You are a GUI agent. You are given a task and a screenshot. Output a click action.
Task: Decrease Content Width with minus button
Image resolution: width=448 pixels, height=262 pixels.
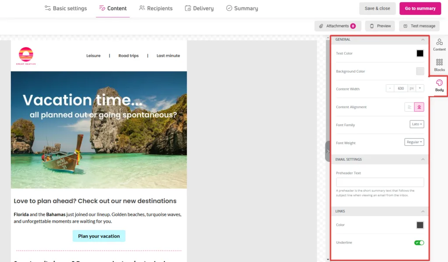390,88
